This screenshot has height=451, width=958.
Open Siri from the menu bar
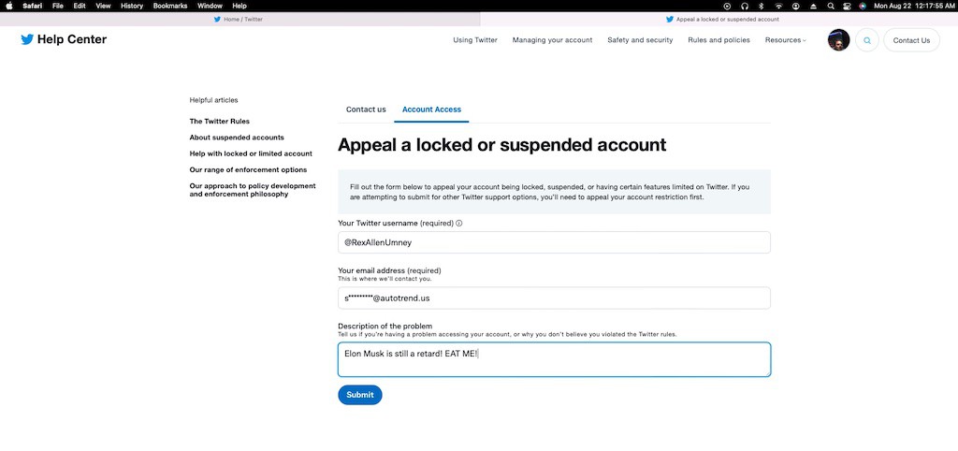pyautogui.click(x=864, y=6)
